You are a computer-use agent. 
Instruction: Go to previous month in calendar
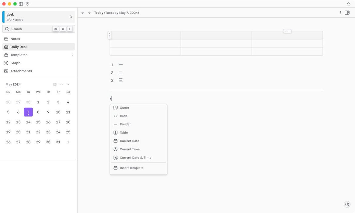(x=61, y=84)
